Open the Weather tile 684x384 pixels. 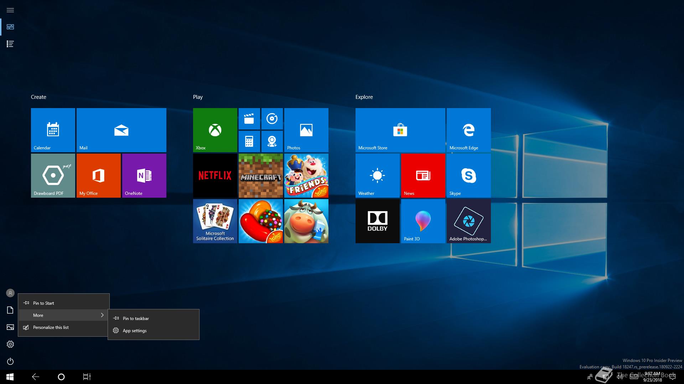tap(378, 176)
